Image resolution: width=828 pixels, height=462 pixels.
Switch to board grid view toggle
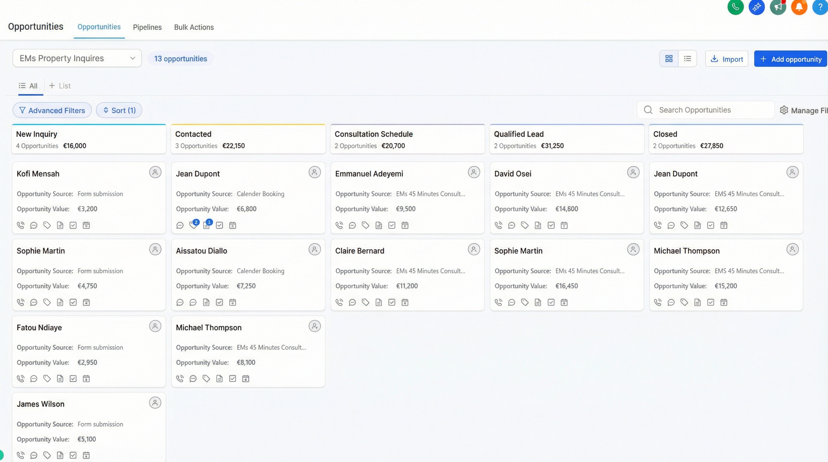click(669, 58)
